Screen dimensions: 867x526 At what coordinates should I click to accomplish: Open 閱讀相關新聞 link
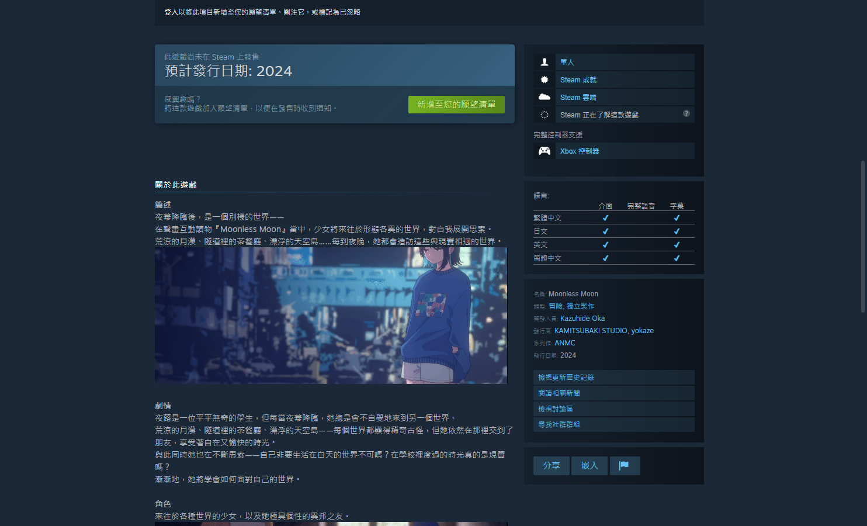point(614,393)
